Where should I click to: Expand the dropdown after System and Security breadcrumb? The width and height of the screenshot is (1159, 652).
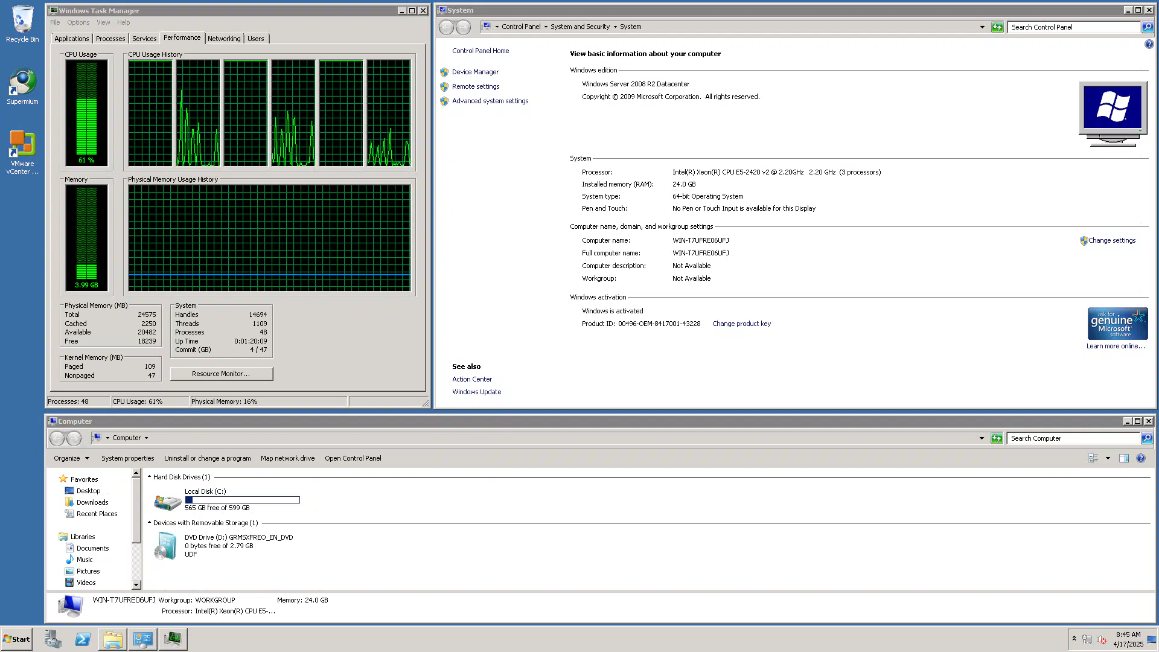coord(615,27)
